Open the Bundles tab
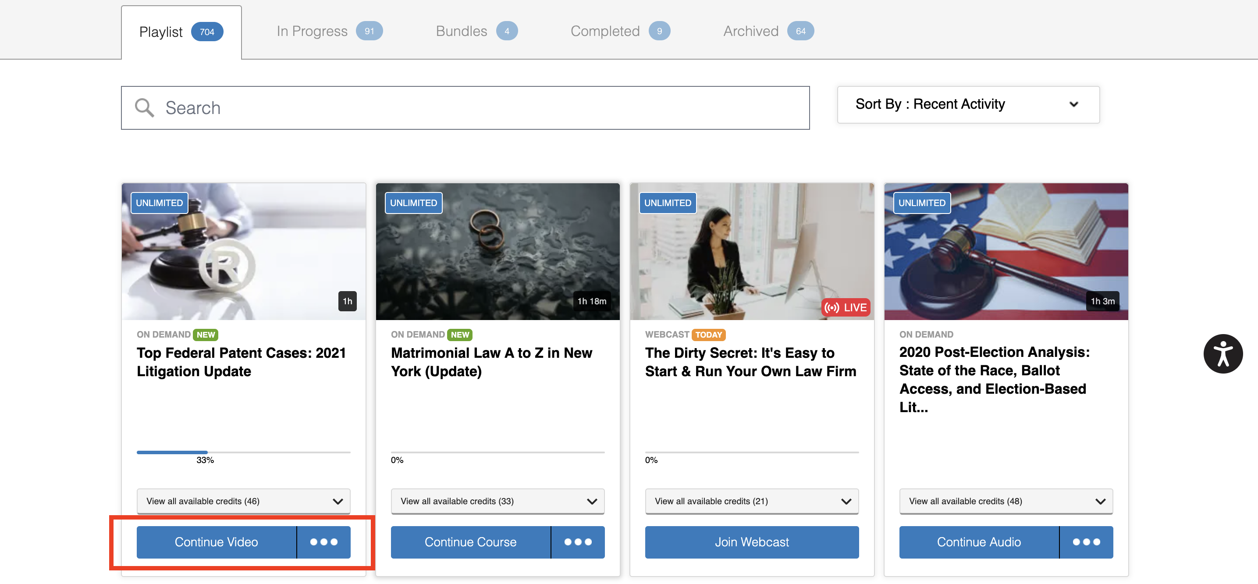This screenshot has height=584, width=1258. coord(476,31)
